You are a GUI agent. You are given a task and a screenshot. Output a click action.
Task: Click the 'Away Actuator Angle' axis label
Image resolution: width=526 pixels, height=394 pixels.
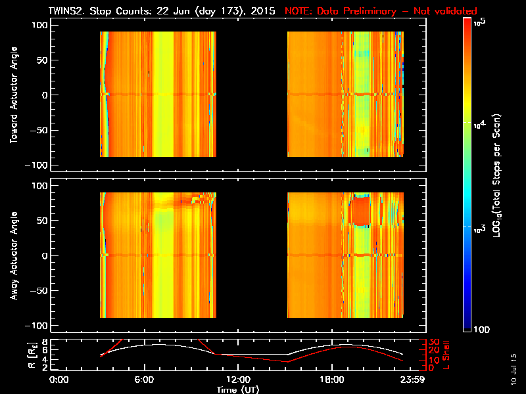(x=12, y=255)
